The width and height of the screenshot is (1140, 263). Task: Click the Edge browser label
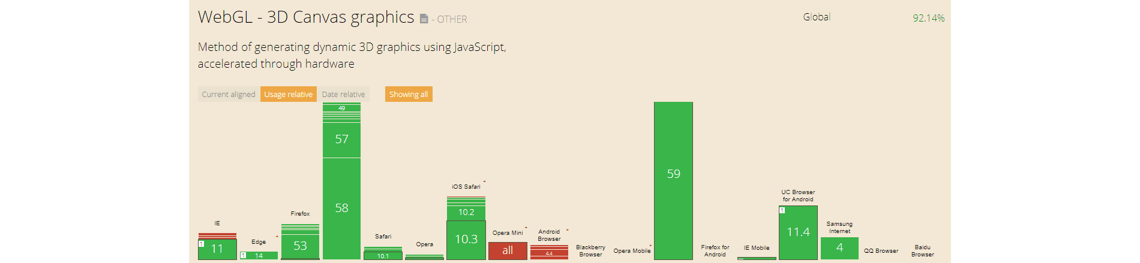(x=259, y=242)
